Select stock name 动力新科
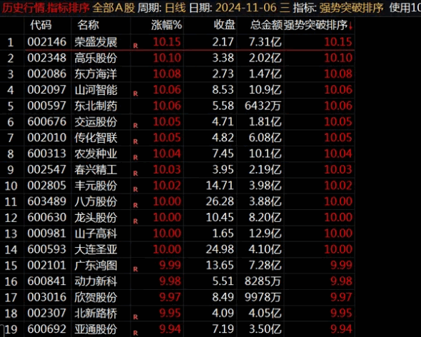 [96, 281]
